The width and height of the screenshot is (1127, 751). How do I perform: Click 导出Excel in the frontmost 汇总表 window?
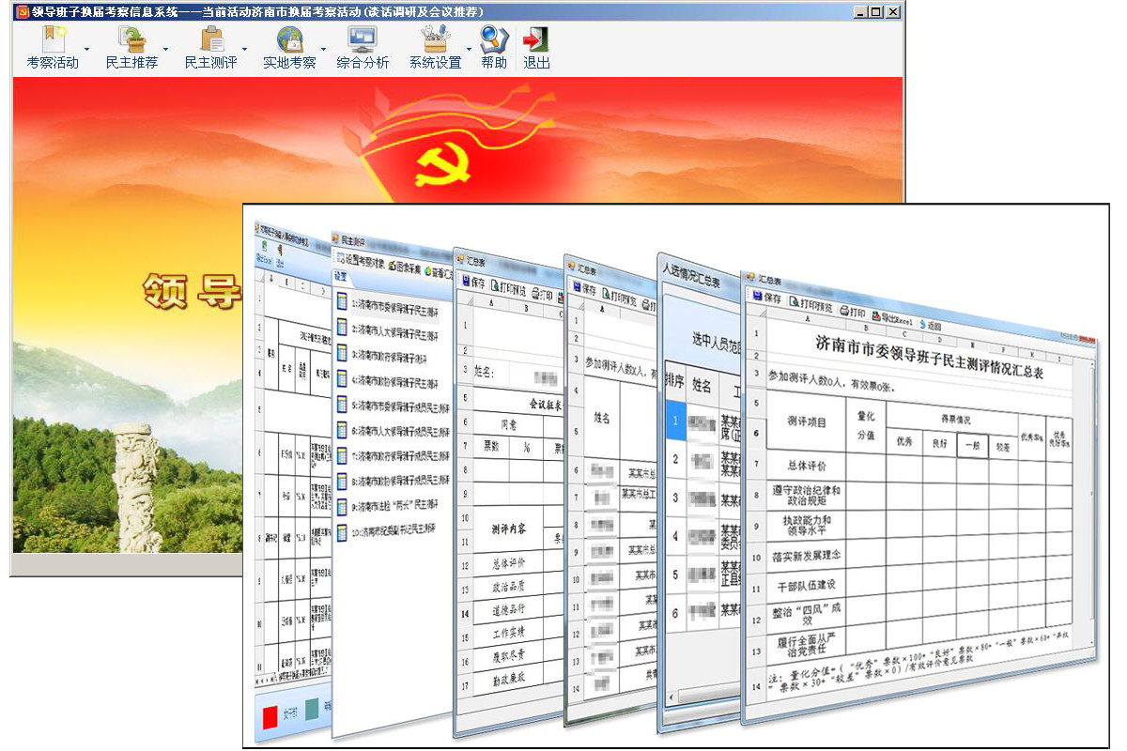893,317
